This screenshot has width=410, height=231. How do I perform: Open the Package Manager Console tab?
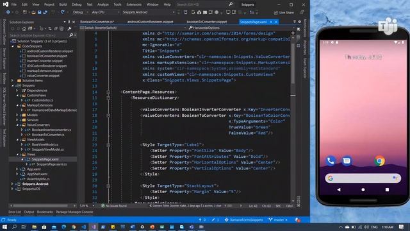[x=74, y=212]
